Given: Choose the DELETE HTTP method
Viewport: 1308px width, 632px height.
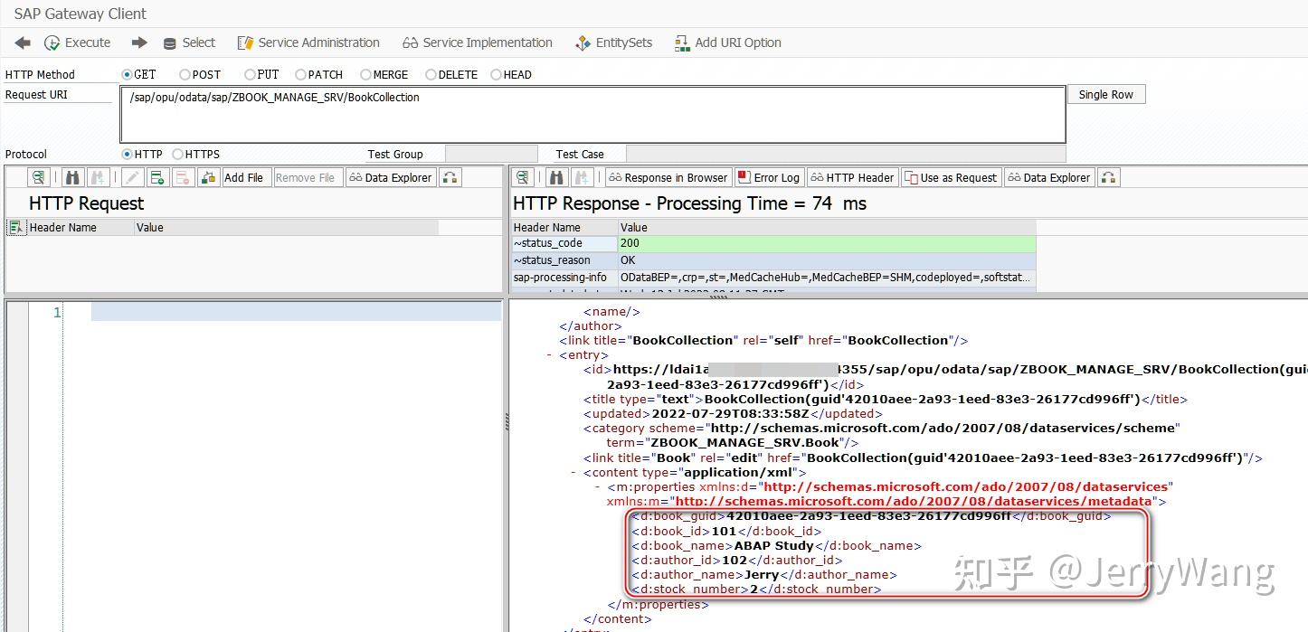Looking at the screenshot, I should 431,74.
